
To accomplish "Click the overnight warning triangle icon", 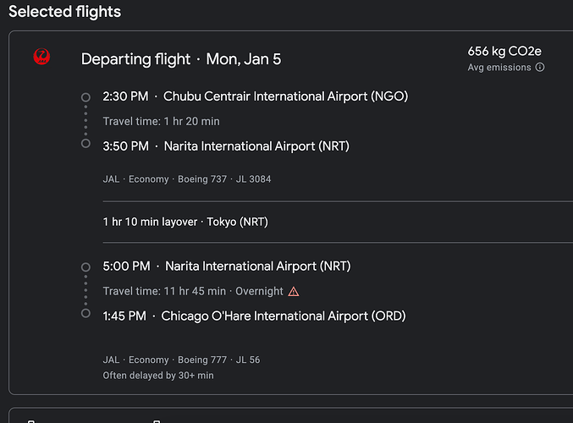I will [x=294, y=291].
